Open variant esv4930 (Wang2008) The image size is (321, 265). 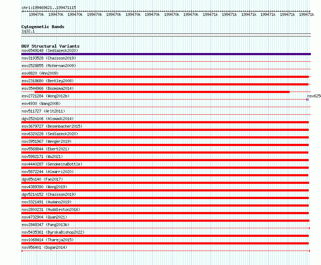(41, 103)
